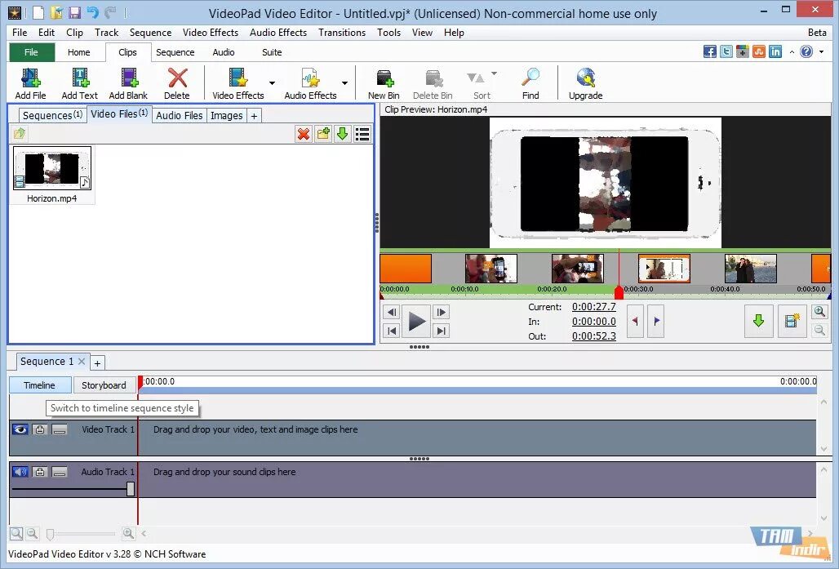Viewport: 839px width, 569px height.
Task: Click the open project folder icon
Action: 56,13
